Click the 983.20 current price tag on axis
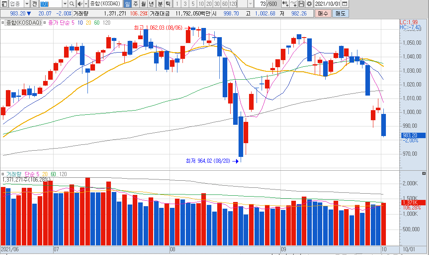This screenshot has height=255, width=429. [414, 135]
